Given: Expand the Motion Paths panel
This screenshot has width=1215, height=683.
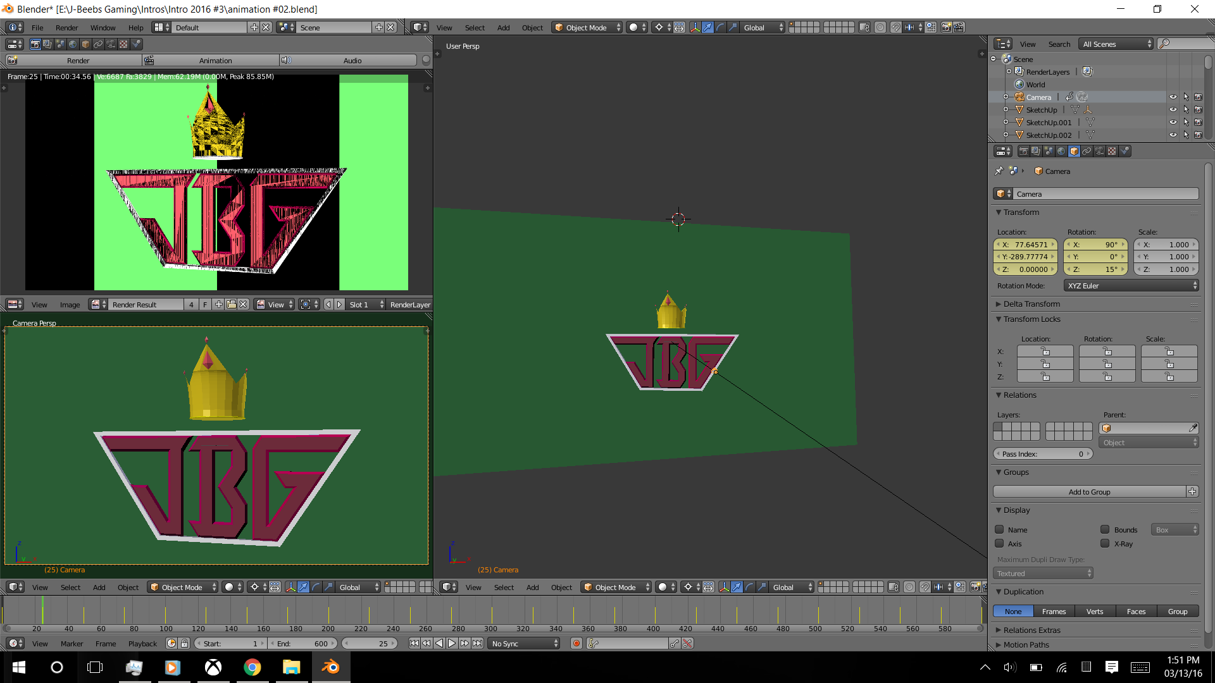Looking at the screenshot, I should [1026, 644].
